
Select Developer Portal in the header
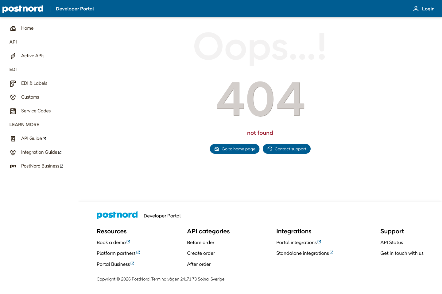[x=75, y=9]
